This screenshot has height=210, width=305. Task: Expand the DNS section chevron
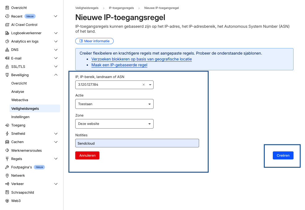(56, 50)
